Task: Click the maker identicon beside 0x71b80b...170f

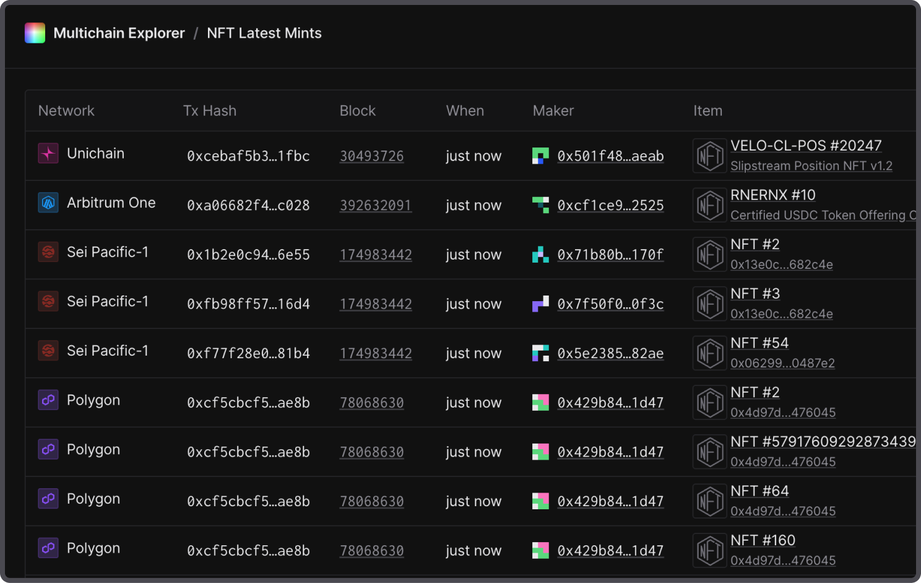Action: click(540, 255)
